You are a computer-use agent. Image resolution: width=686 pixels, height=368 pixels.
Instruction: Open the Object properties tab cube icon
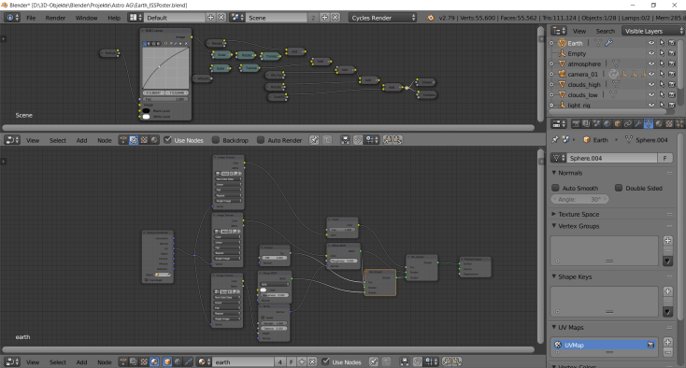618,124
